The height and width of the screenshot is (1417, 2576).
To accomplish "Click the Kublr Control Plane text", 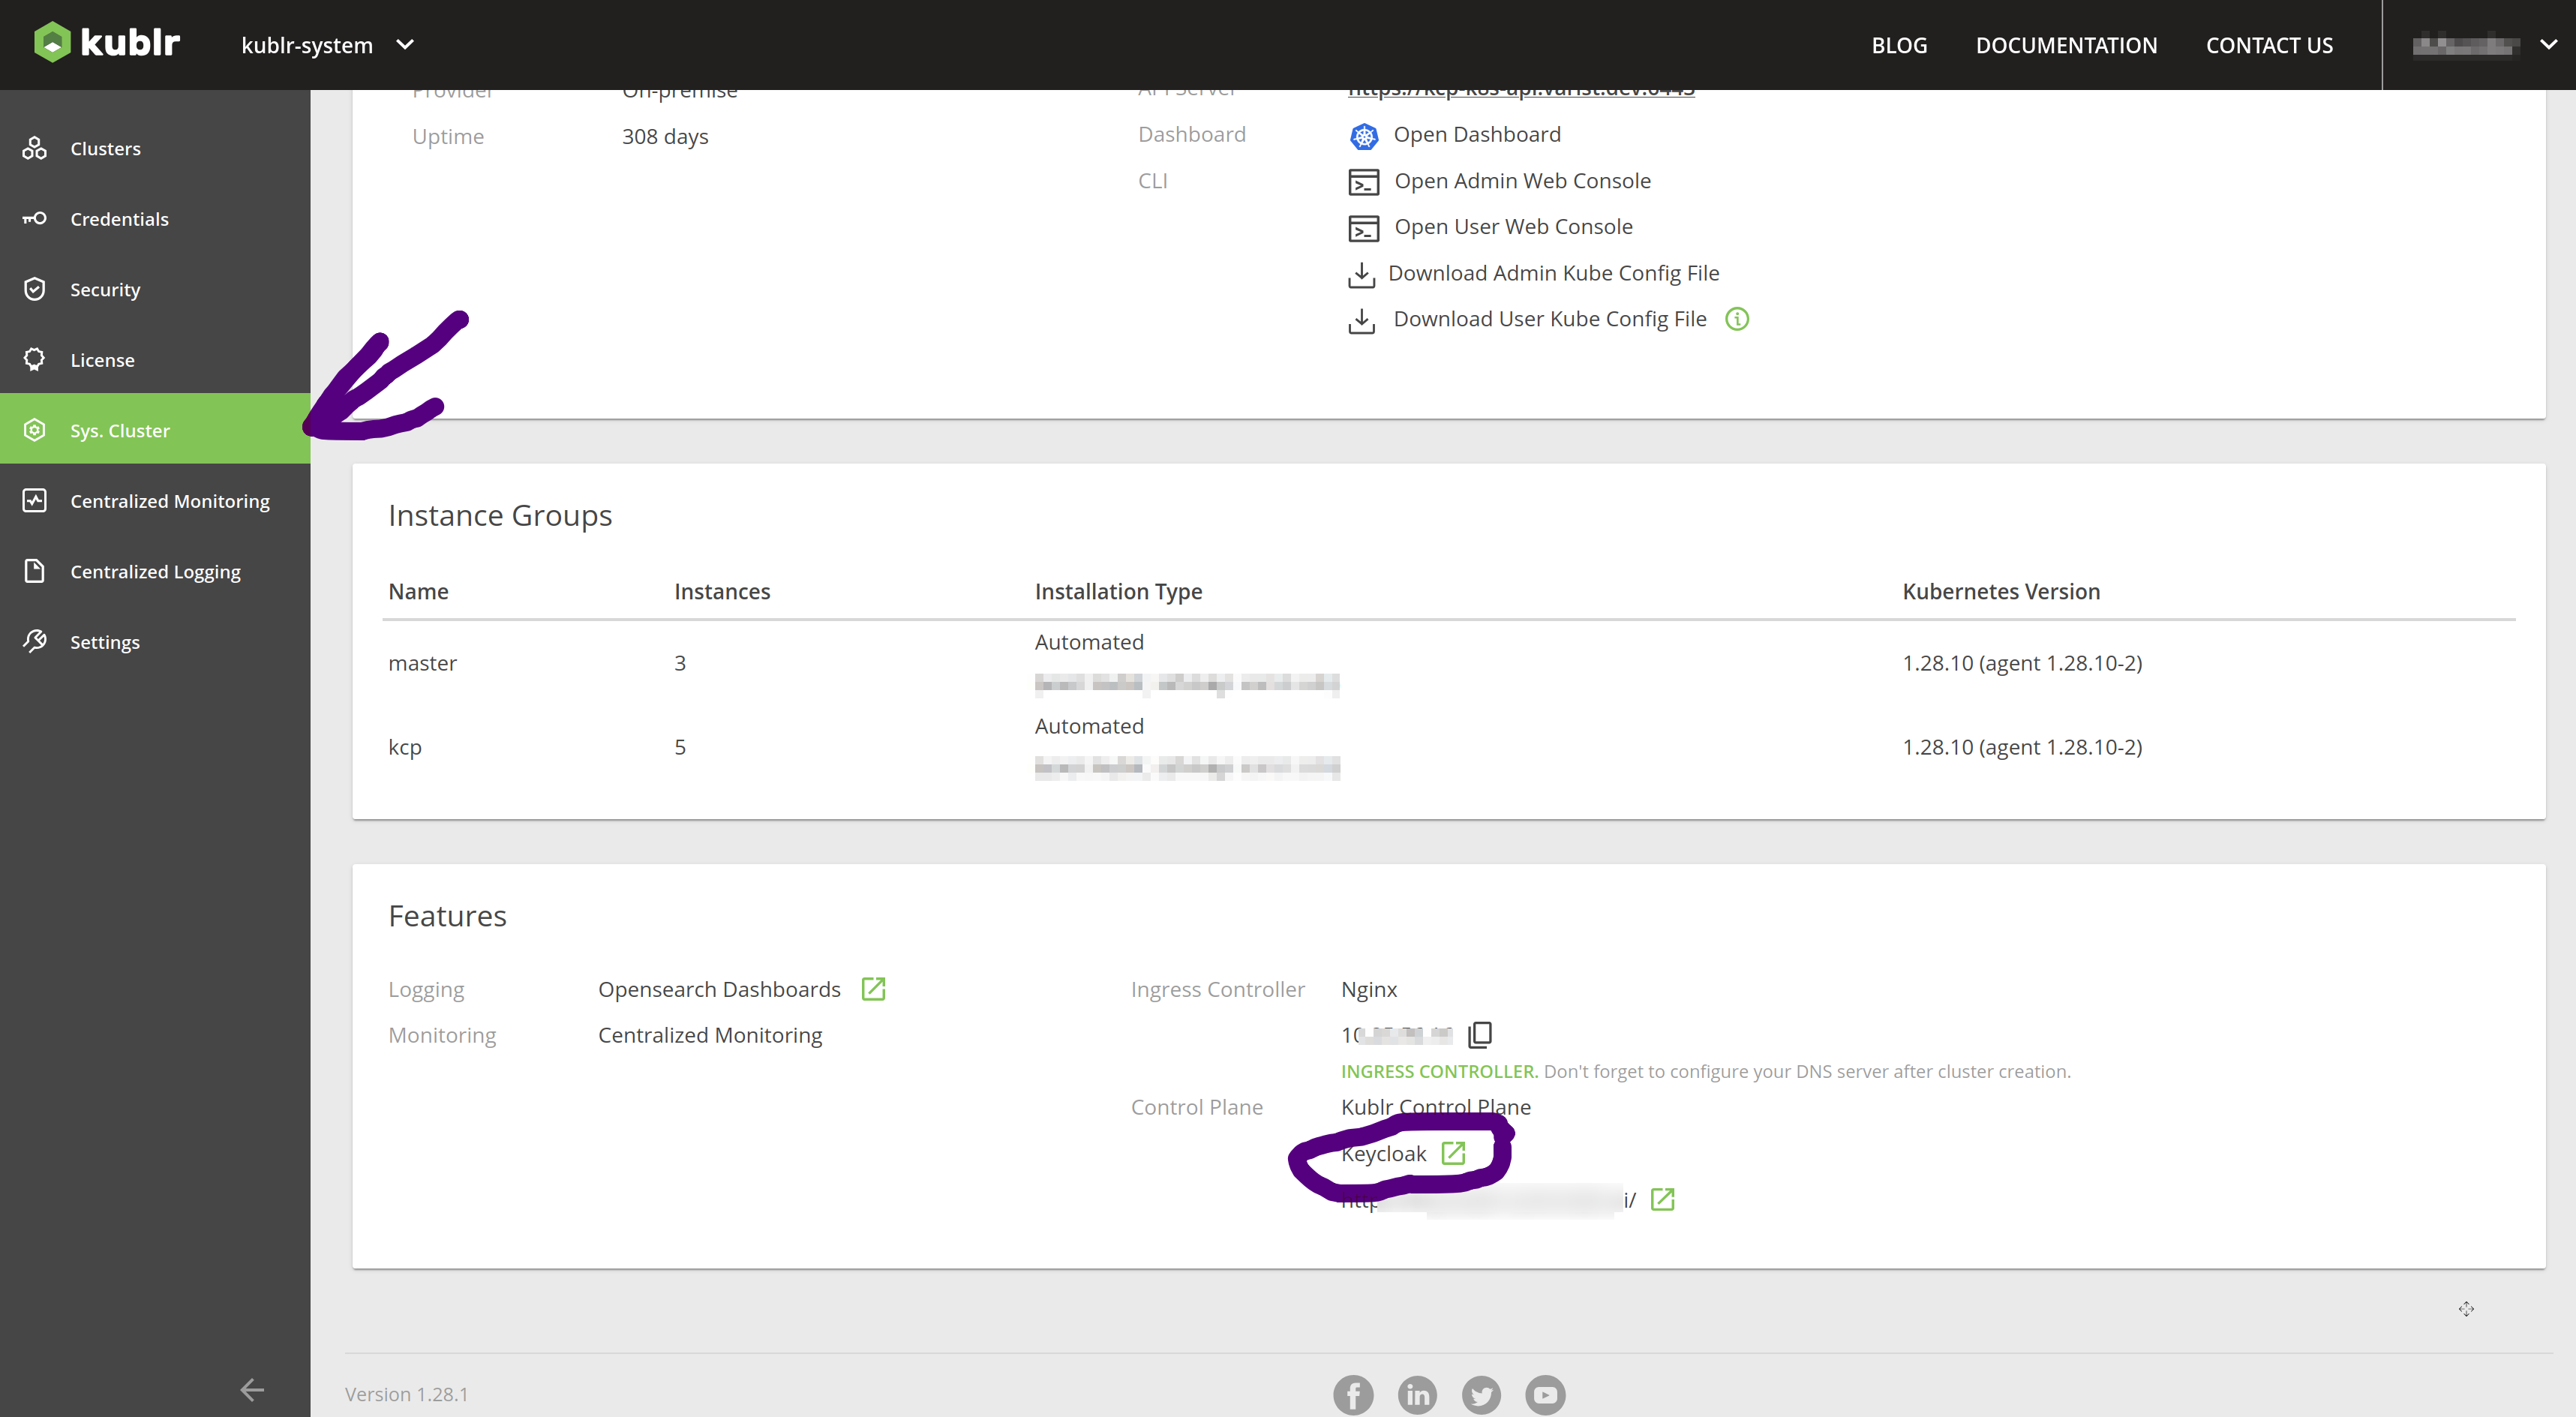I will (x=1435, y=1107).
